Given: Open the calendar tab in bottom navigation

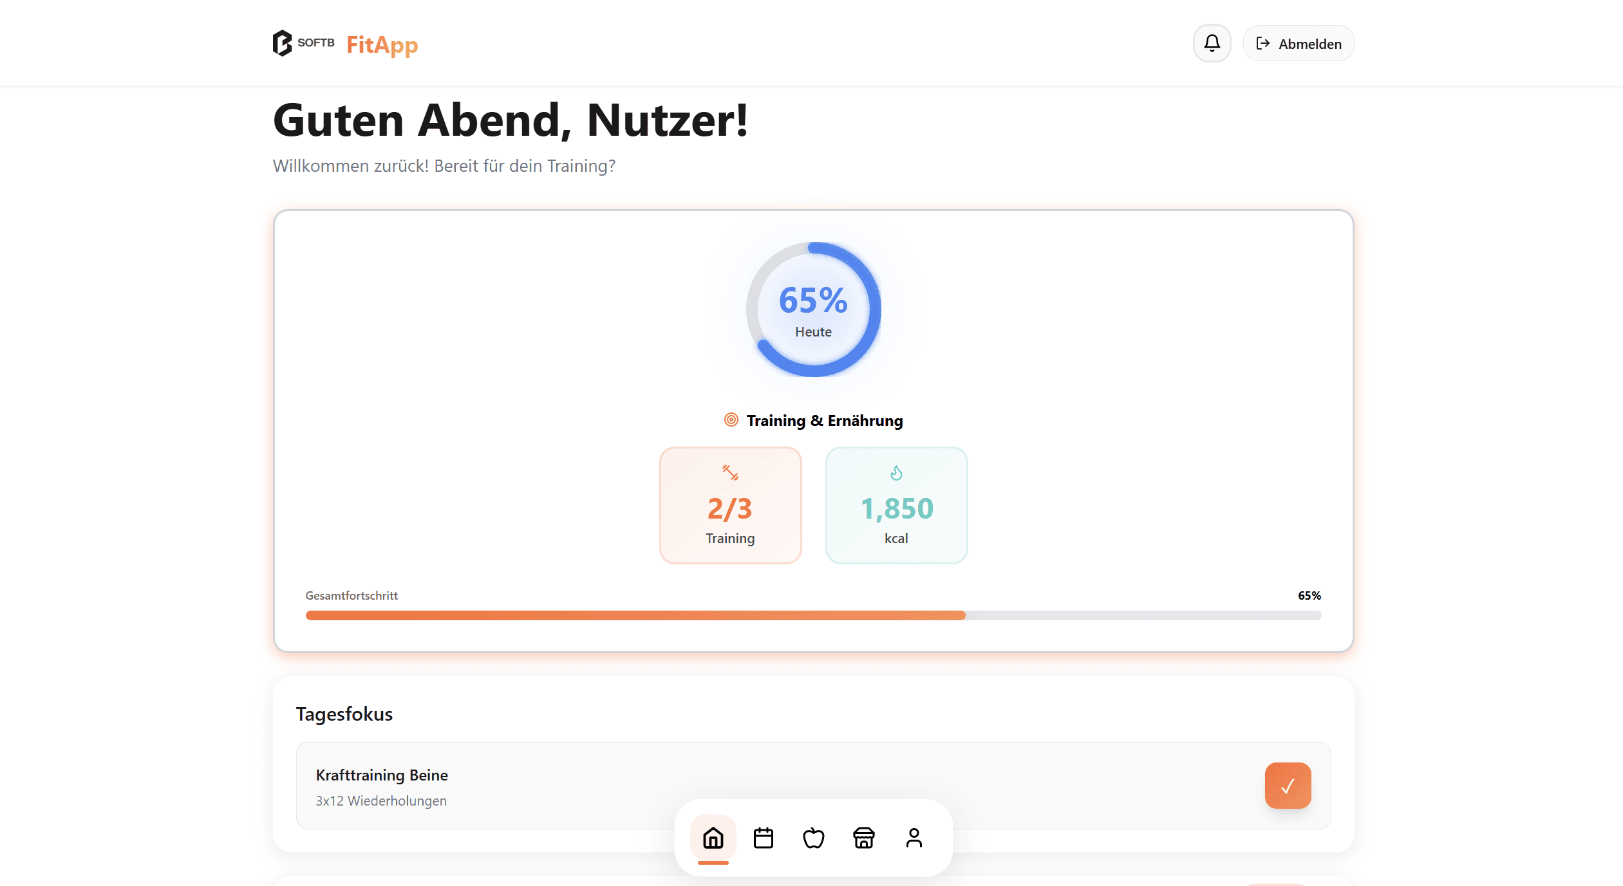Looking at the screenshot, I should (x=763, y=838).
